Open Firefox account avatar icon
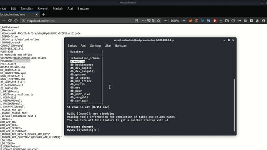This screenshot has height=150, width=267. tap(264, 20)
